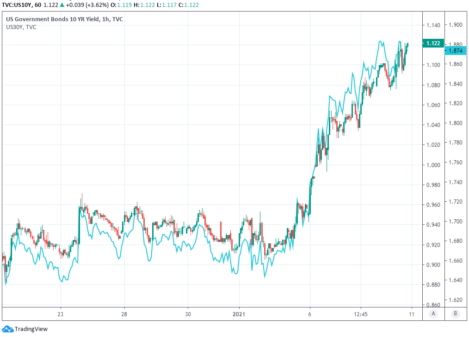Click the 2021 marker on time axis
469x337 pixels.
pos(239,314)
